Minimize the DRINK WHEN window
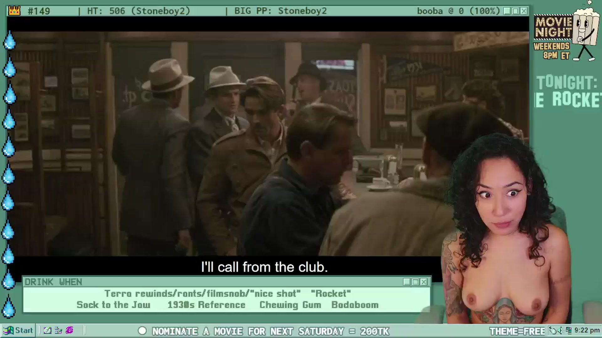602x338 pixels. (x=407, y=282)
